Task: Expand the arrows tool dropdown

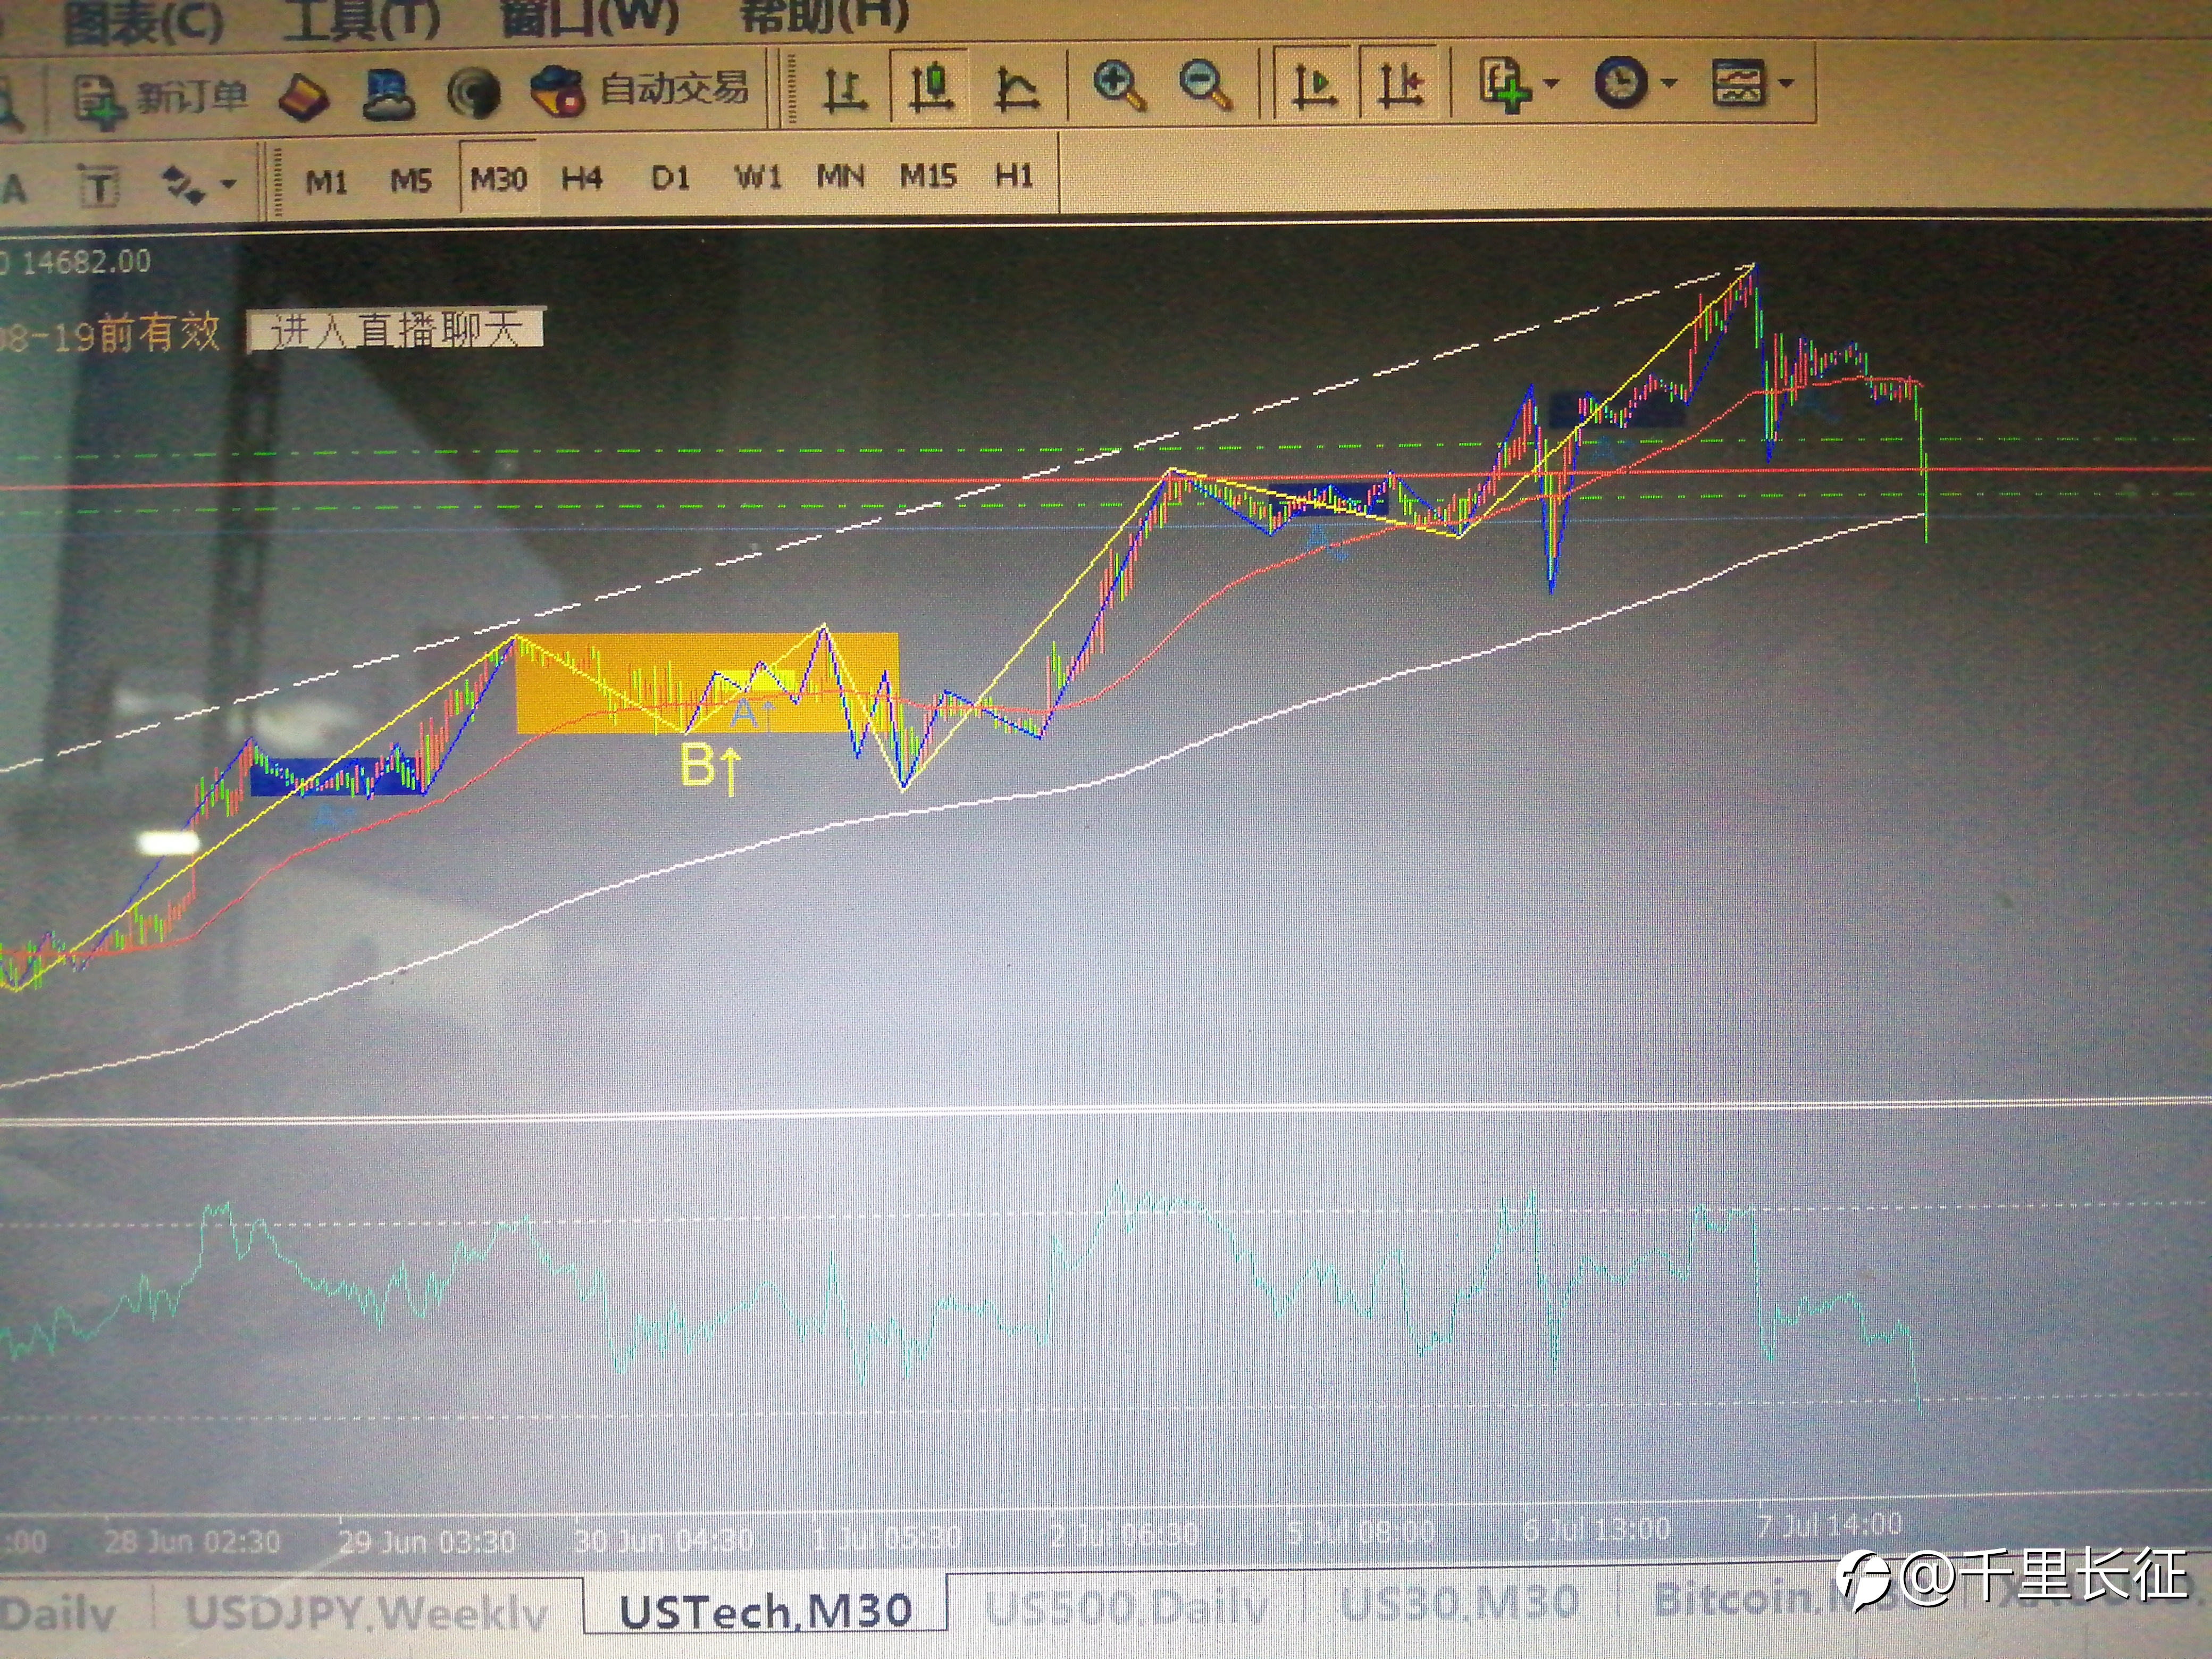Action: click(229, 184)
